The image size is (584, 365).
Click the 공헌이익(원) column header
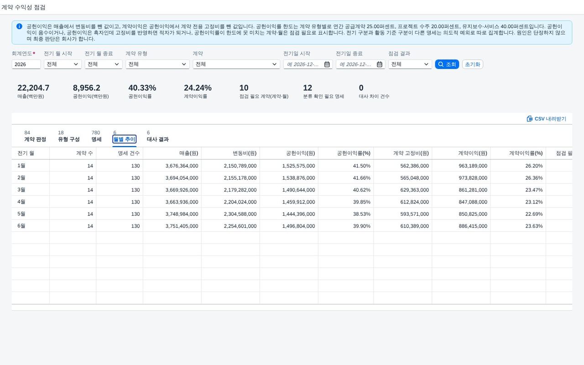click(x=289, y=153)
